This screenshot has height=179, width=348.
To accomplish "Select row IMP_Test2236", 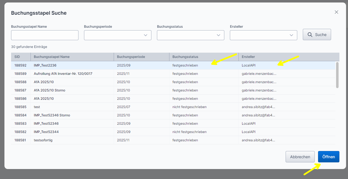I will tap(45, 65).
